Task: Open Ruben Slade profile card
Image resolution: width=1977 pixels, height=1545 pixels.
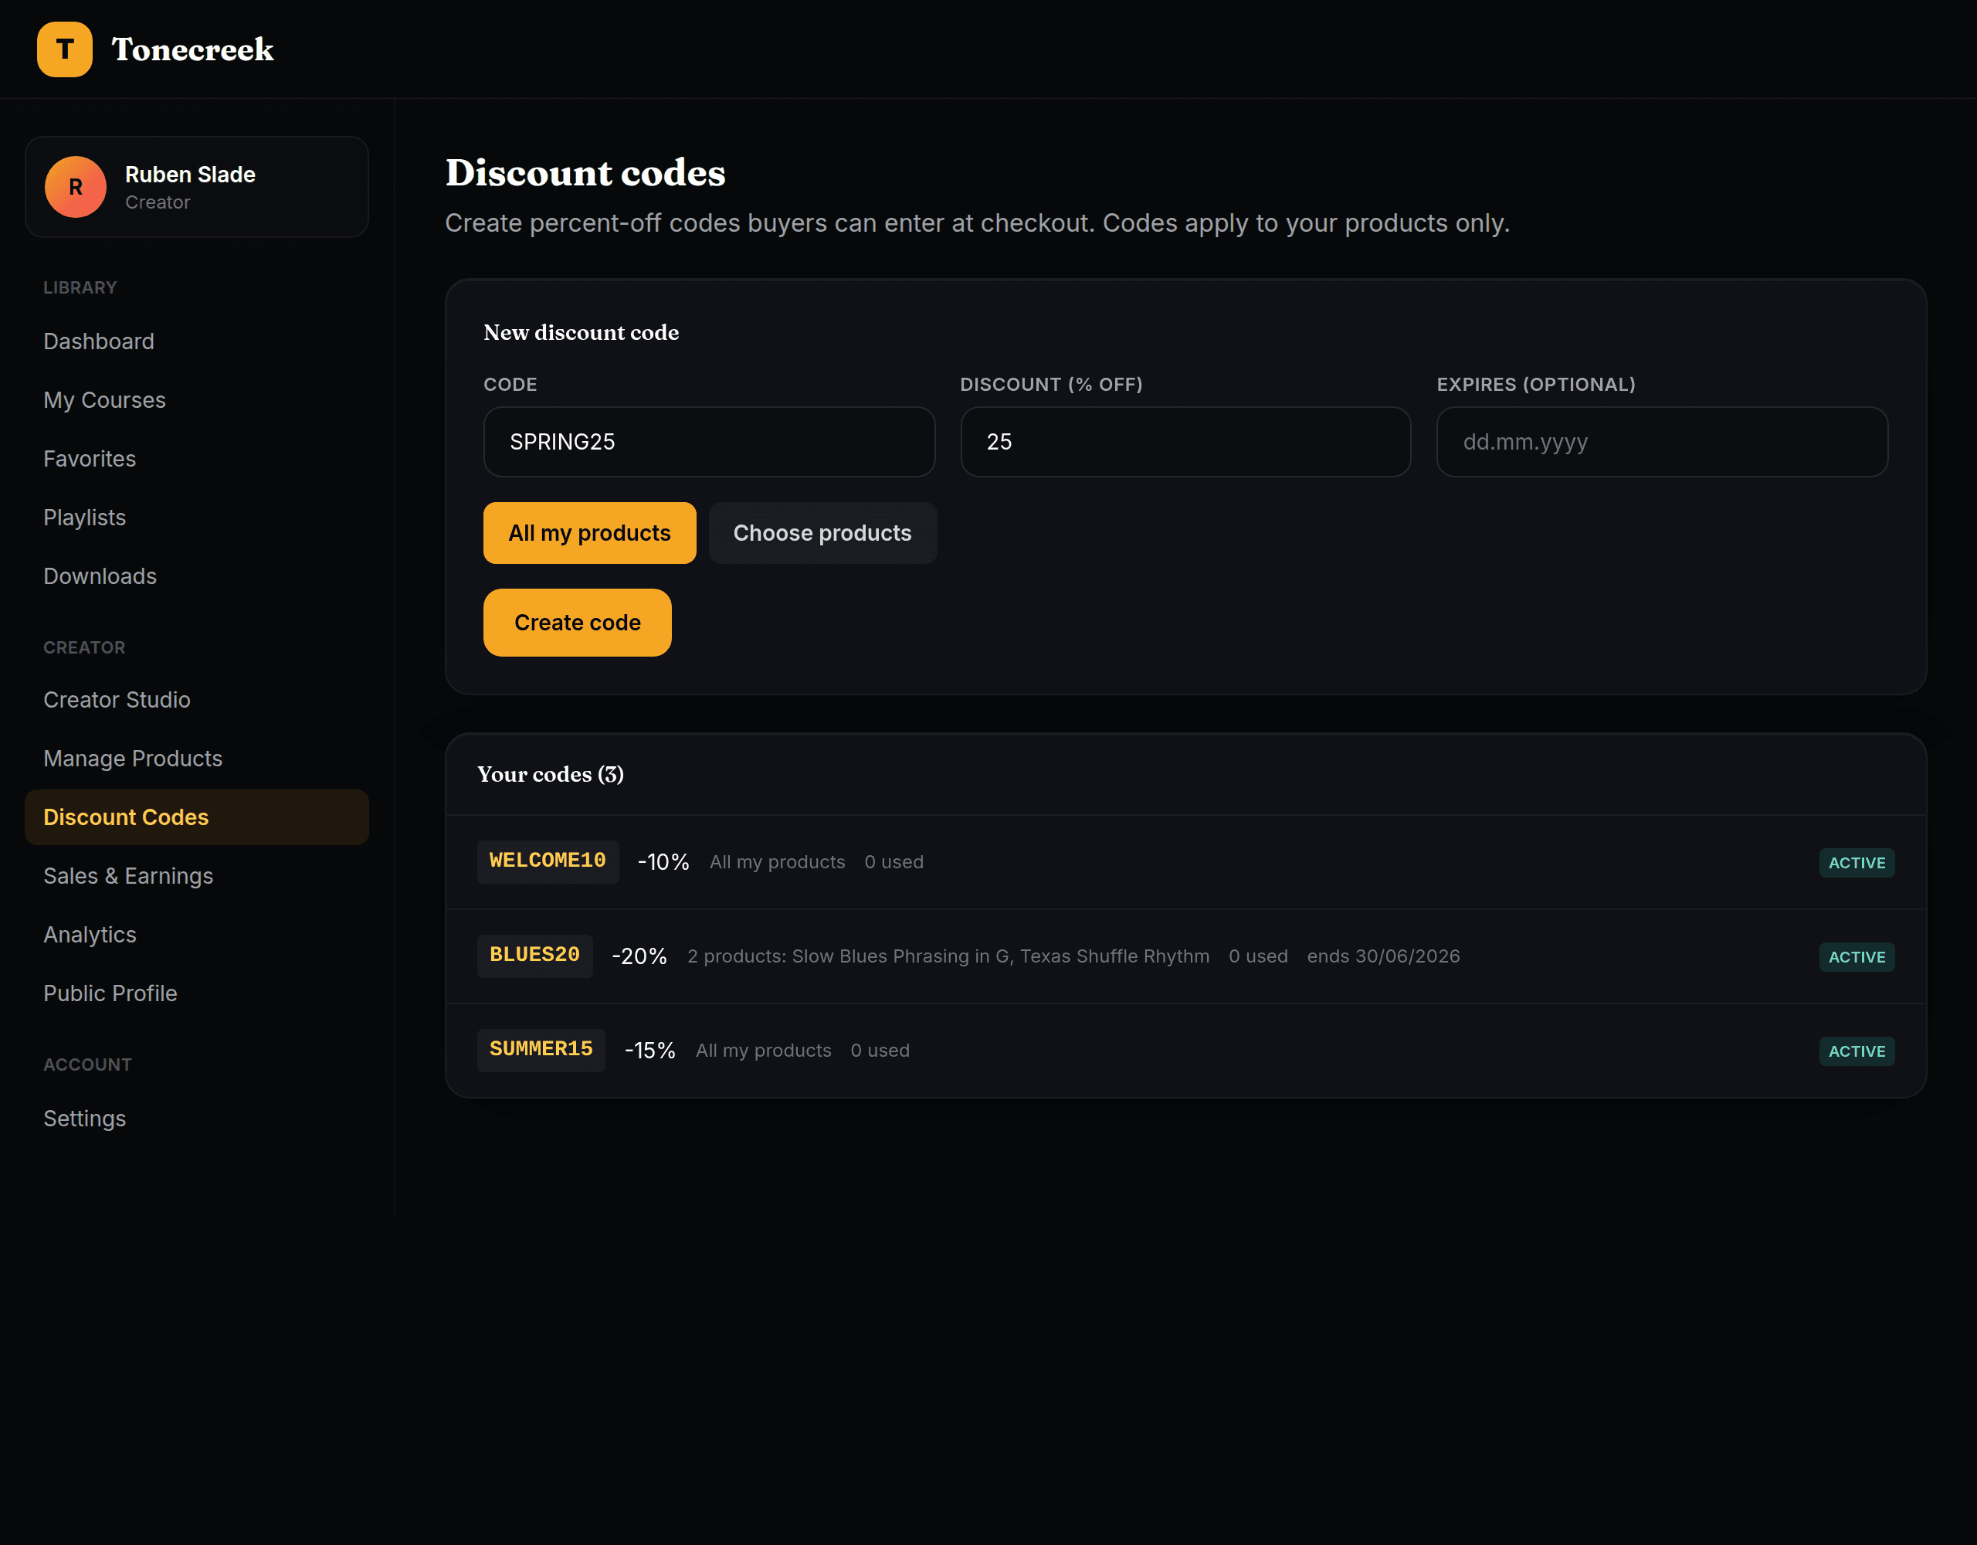Action: pos(196,188)
